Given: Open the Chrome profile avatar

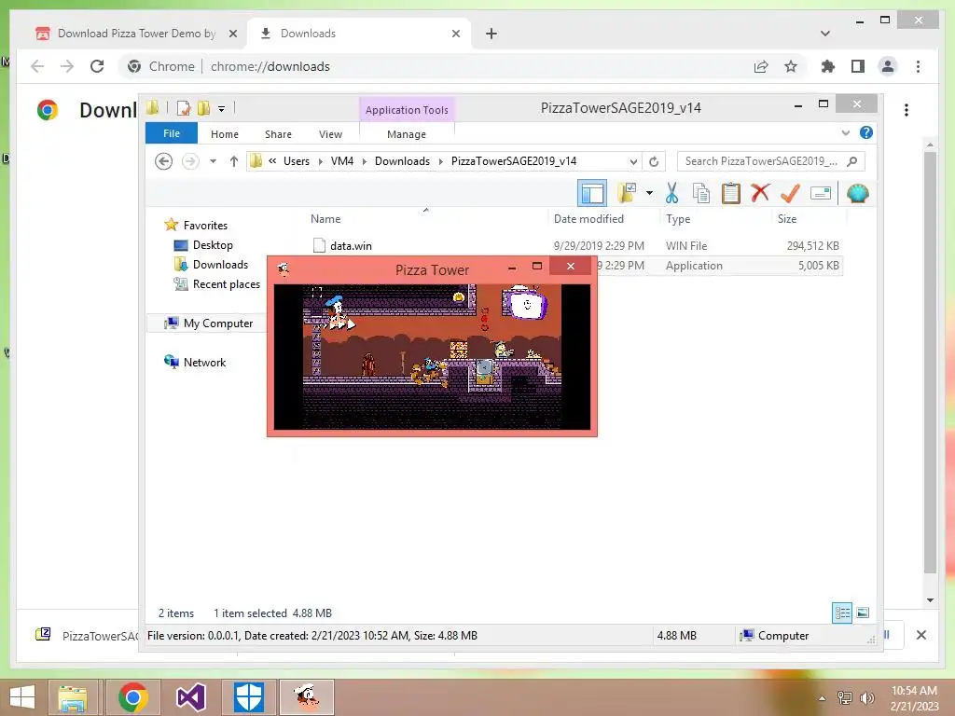Looking at the screenshot, I should (x=888, y=66).
